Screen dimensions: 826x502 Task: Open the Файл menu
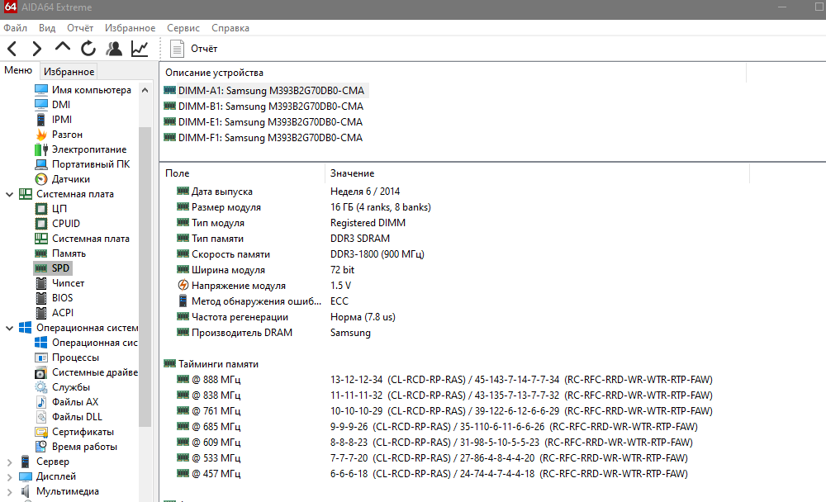(15, 28)
